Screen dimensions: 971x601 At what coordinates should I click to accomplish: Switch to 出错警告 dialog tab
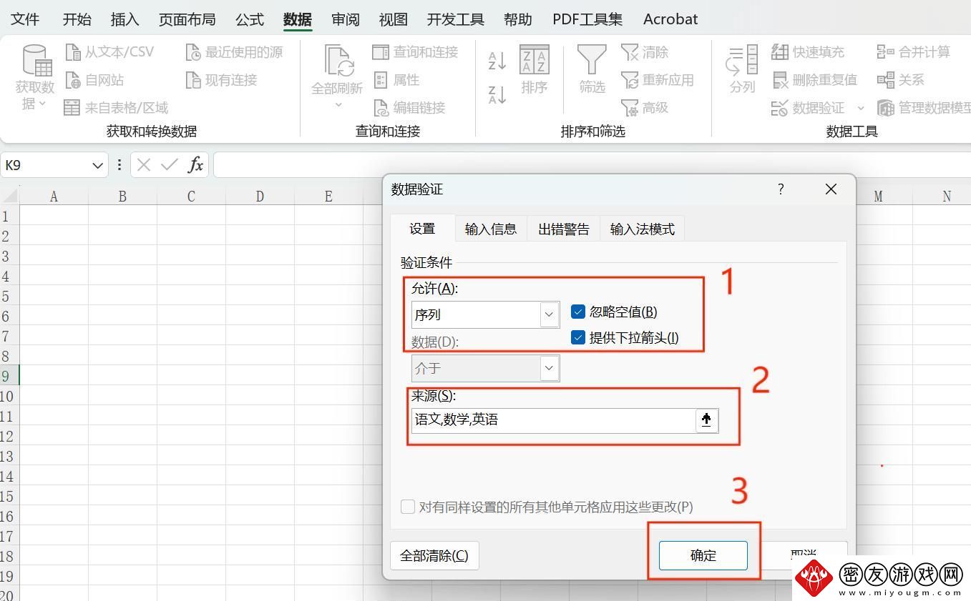click(564, 229)
